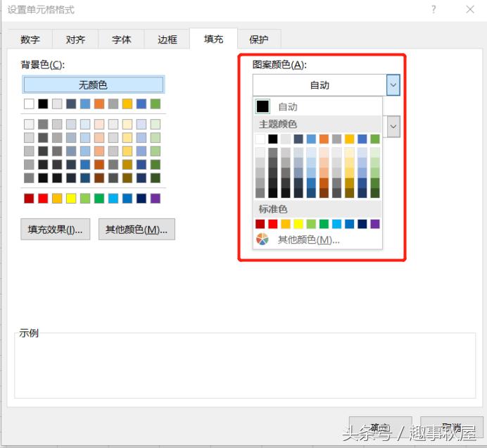
Task: Choose purple under 标准色 in dropdown
Action: tap(375, 224)
